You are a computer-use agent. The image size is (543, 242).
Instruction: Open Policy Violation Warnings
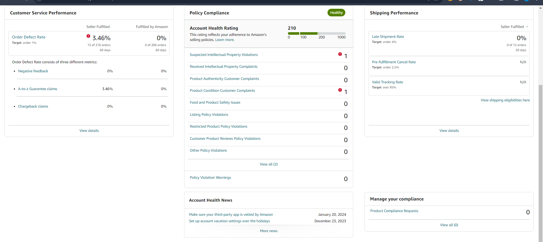click(x=210, y=178)
